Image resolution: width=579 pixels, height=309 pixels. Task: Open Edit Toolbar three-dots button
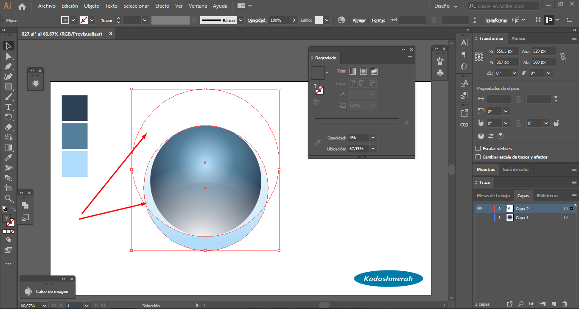pos(8,264)
